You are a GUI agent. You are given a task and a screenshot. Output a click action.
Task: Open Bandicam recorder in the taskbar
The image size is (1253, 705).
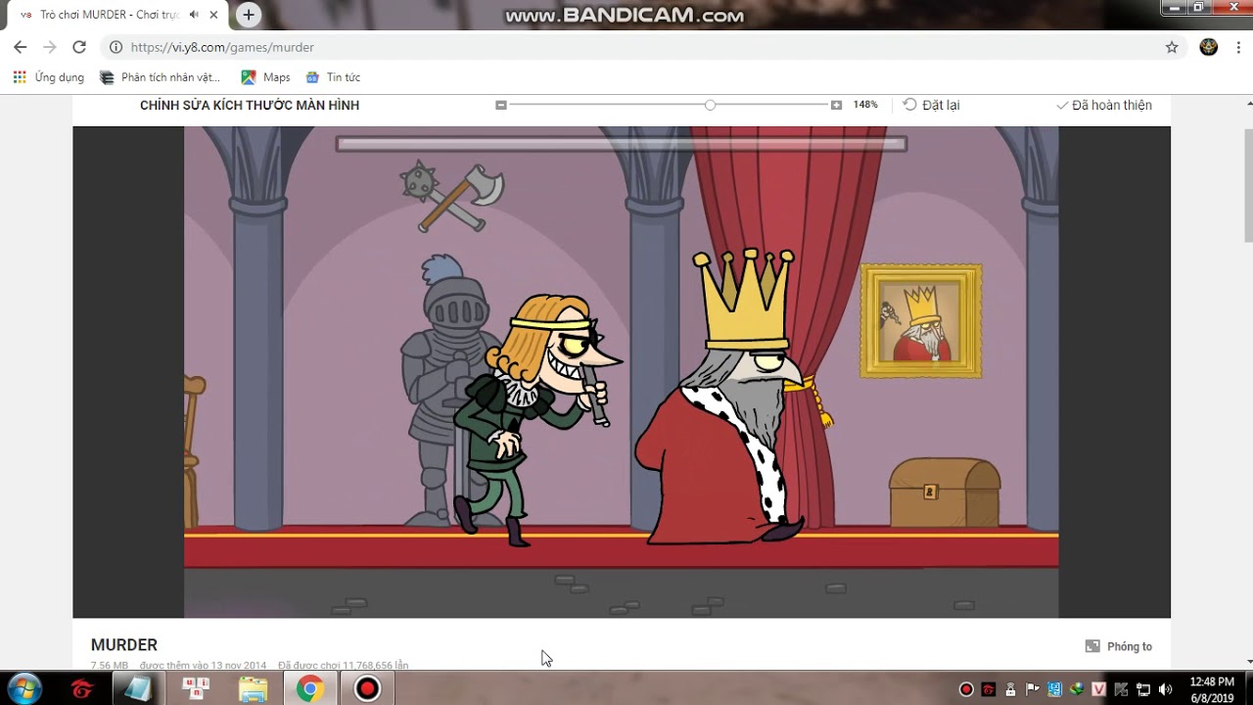[x=367, y=689]
